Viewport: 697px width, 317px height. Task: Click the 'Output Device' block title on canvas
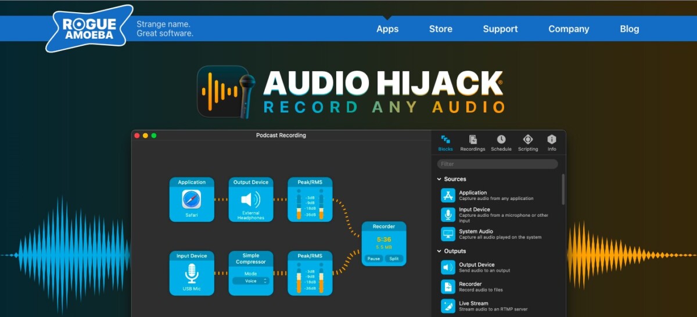tap(251, 182)
